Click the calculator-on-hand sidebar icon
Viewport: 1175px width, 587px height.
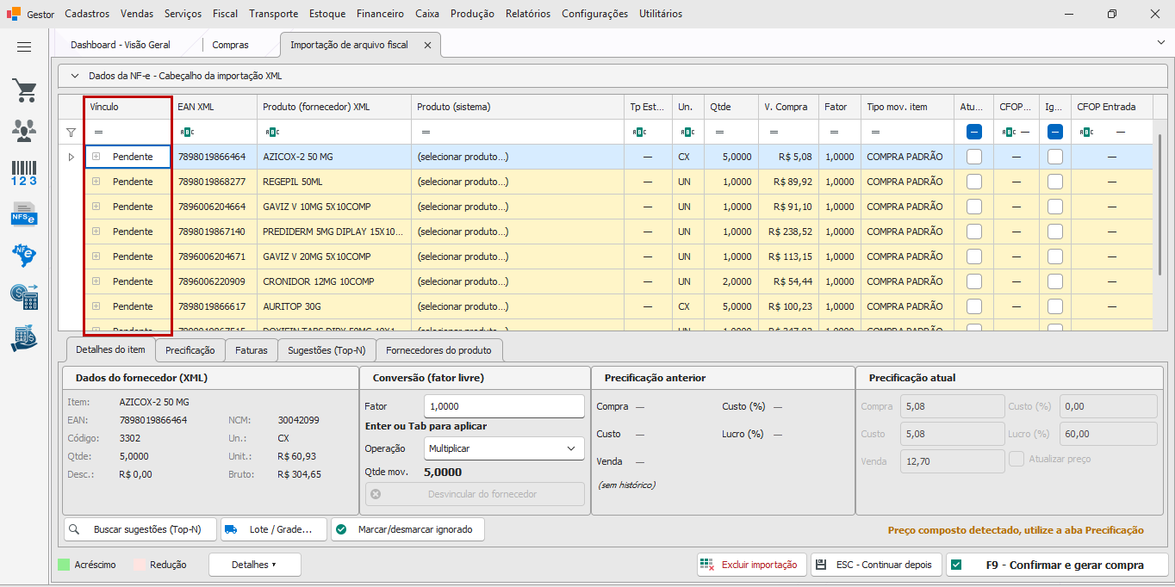pos(24,337)
